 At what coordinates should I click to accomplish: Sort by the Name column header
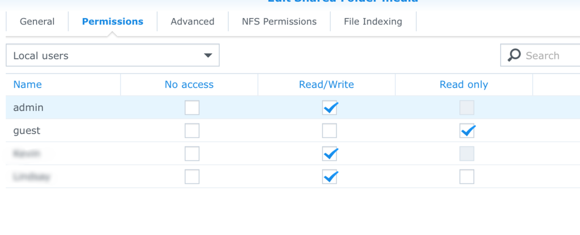(28, 84)
